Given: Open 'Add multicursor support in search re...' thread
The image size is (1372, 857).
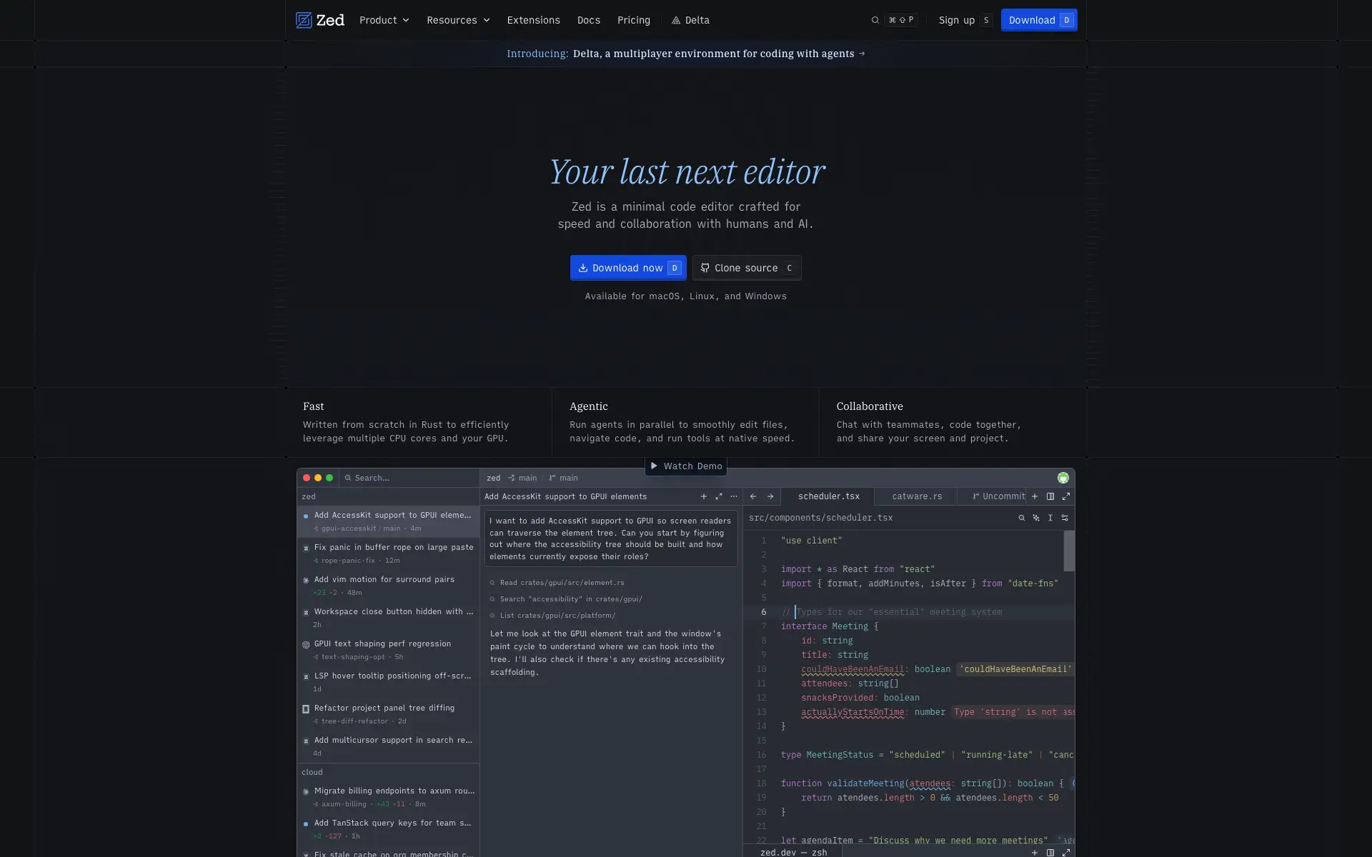Looking at the screenshot, I should [x=388, y=746].
